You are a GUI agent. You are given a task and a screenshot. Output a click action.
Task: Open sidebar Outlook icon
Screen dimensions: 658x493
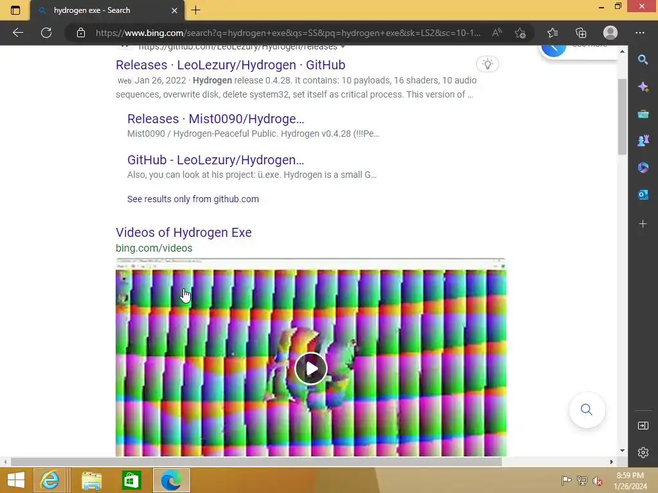643,195
